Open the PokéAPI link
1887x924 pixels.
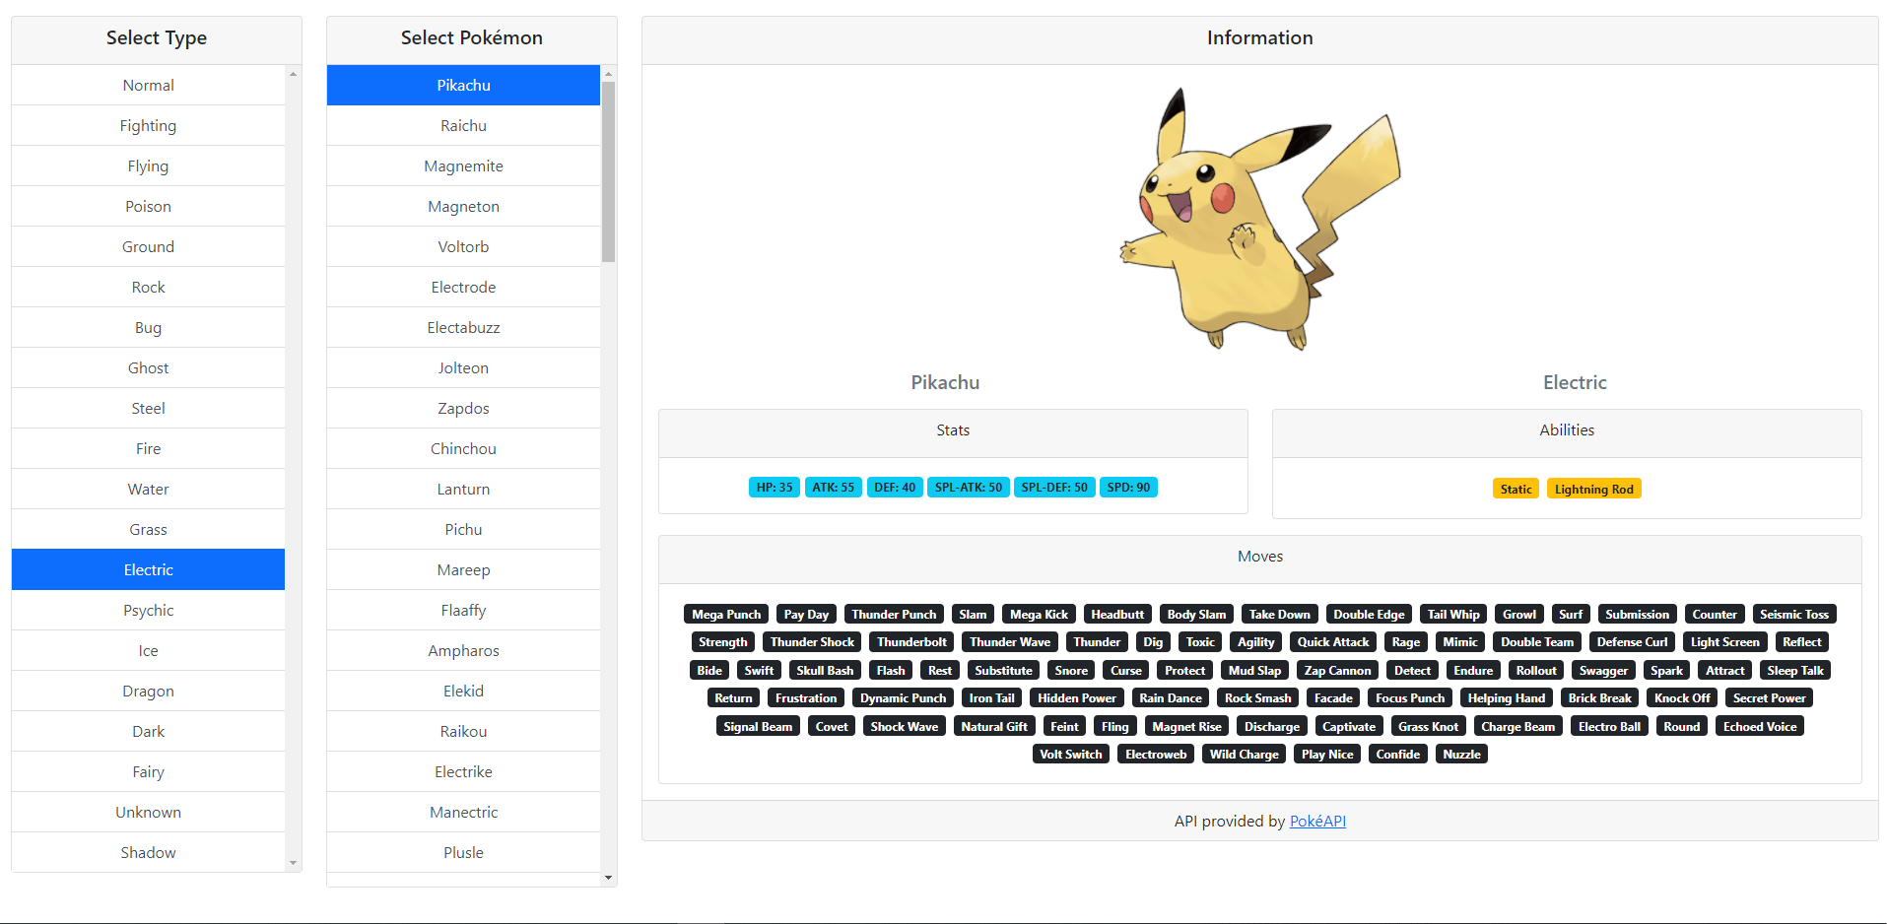(x=1317, y=821)
